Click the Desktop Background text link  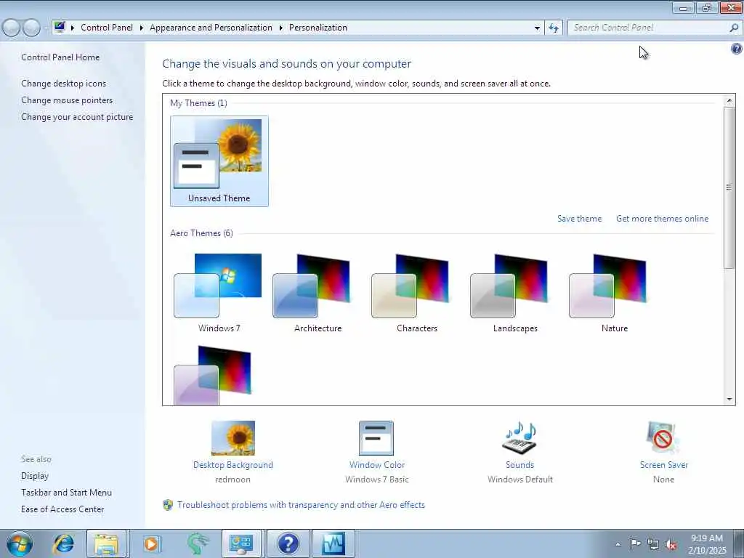tap(233, 465)
